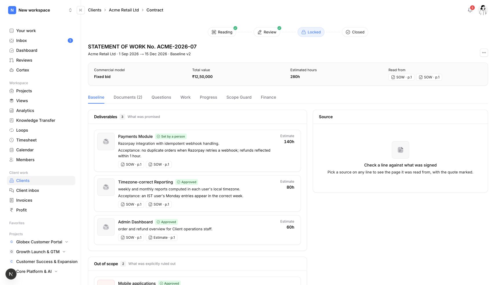The height and width of the screenshot is (285, 495).
Task: Click the ₹12,50,000 total value
Action: [x=202, y=77]
